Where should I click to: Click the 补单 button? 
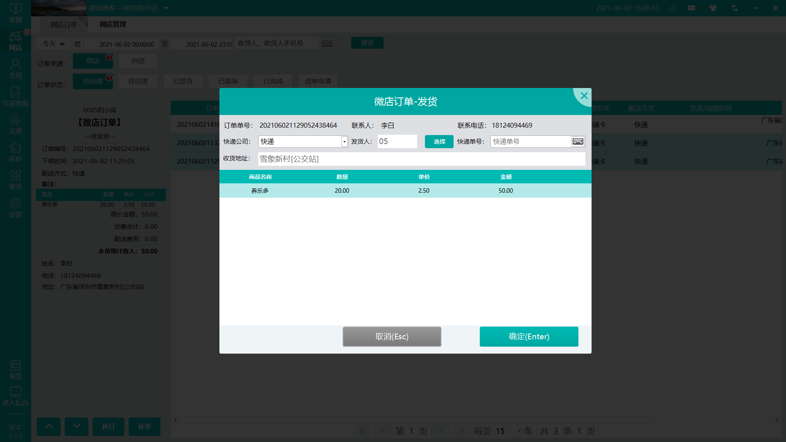[145, 426]
